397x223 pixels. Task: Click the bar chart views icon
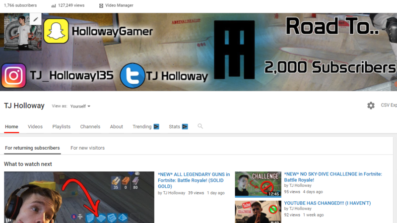click(54, 5)
